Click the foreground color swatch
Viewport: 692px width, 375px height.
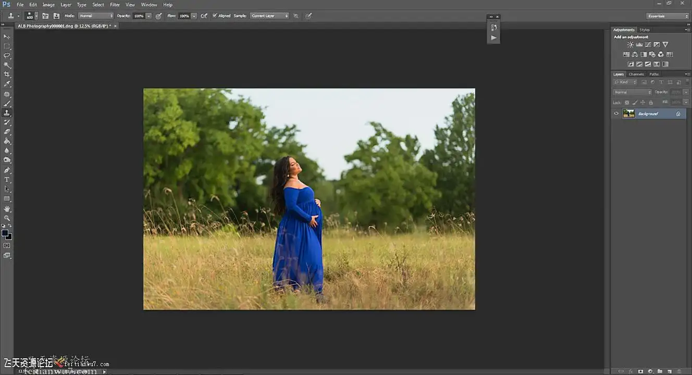click(5, 233)
